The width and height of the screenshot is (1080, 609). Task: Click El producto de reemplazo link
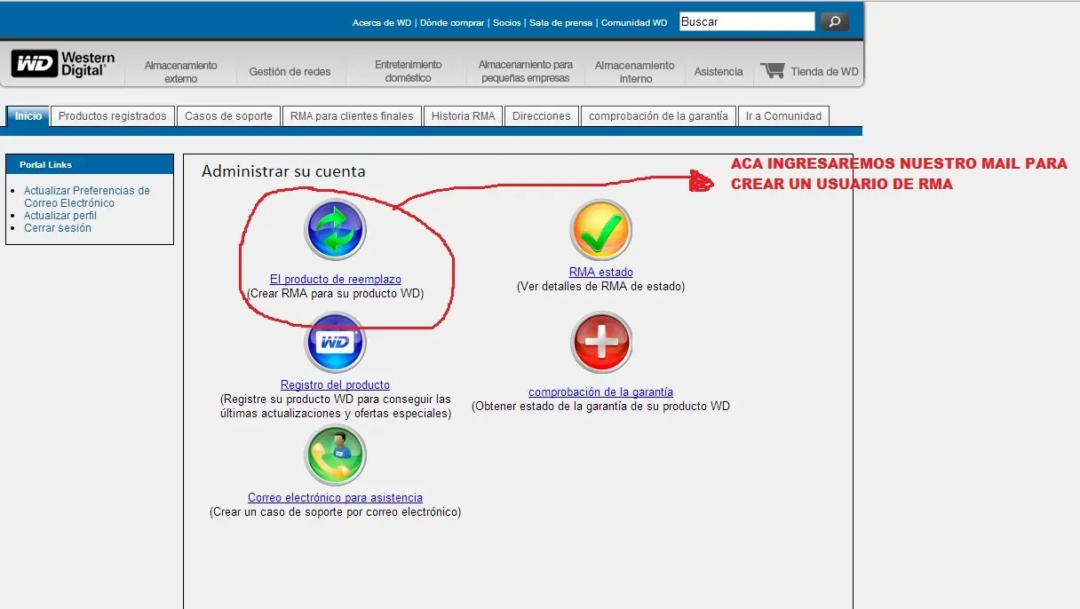[336, 280]
